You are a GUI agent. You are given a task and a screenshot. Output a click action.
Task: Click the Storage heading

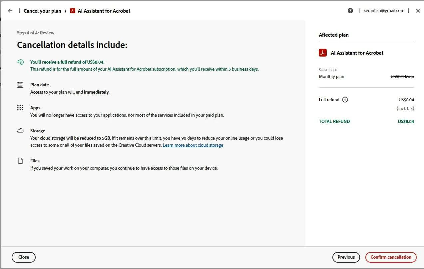click(x=38, y=131)
